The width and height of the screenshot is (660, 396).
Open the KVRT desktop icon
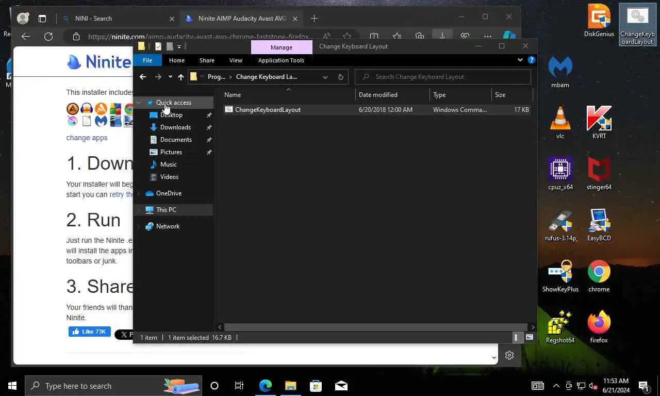(599, 123)
